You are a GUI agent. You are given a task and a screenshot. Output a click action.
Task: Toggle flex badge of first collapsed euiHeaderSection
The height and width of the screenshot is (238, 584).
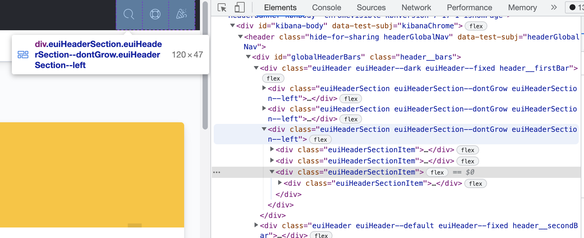point(351,99)
